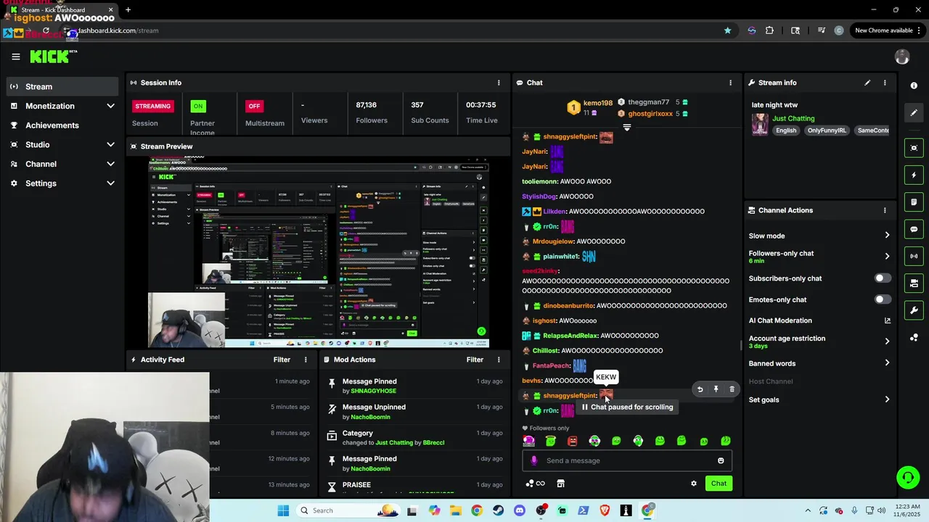The width and height of the screenshot is (929, 522).
Task: Open Followers-only chat options arrow
Action: 887,256
